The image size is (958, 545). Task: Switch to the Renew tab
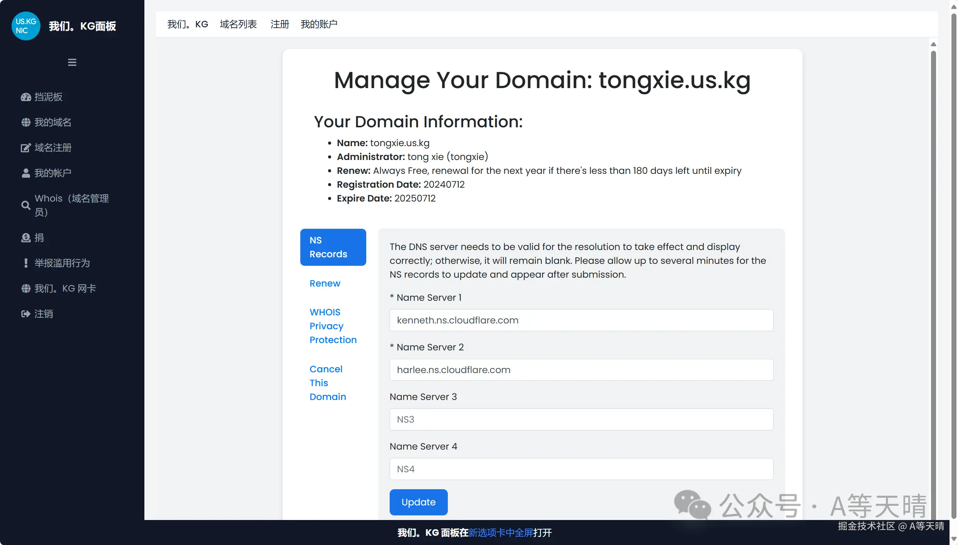(x=325, y=283)
